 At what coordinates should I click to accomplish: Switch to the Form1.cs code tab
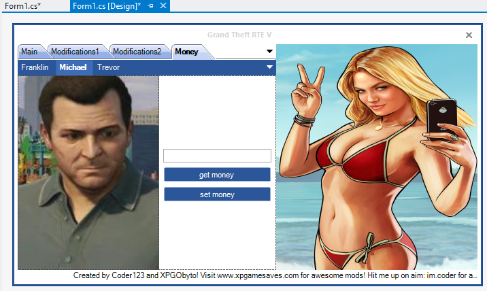click(23, 5)
